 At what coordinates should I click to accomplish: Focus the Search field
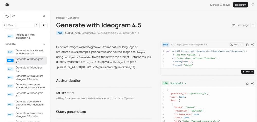21,25
